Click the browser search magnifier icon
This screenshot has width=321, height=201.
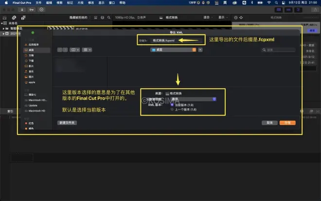[x=109, y=18]
